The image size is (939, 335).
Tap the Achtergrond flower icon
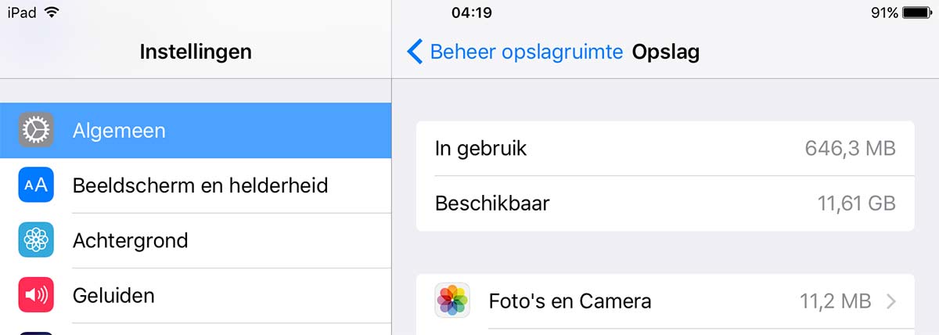(x=36, y=240)
